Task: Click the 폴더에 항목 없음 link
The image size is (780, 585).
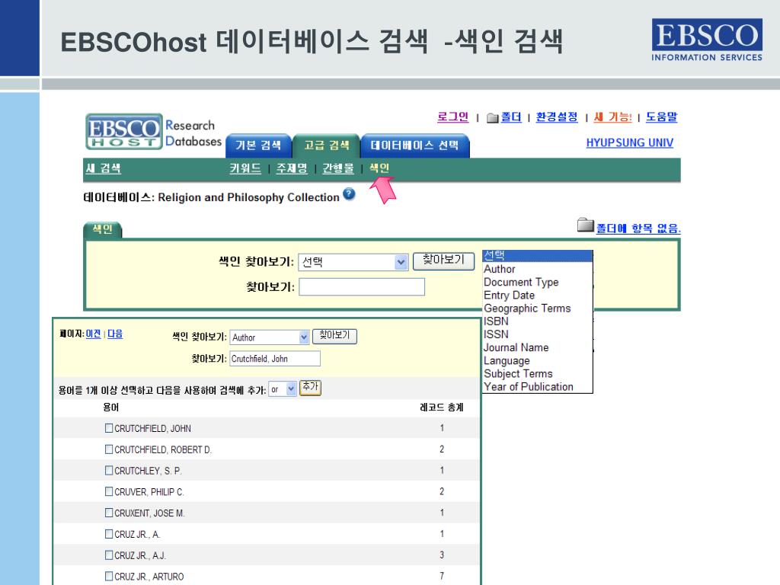Action: (x=638, y=229)
